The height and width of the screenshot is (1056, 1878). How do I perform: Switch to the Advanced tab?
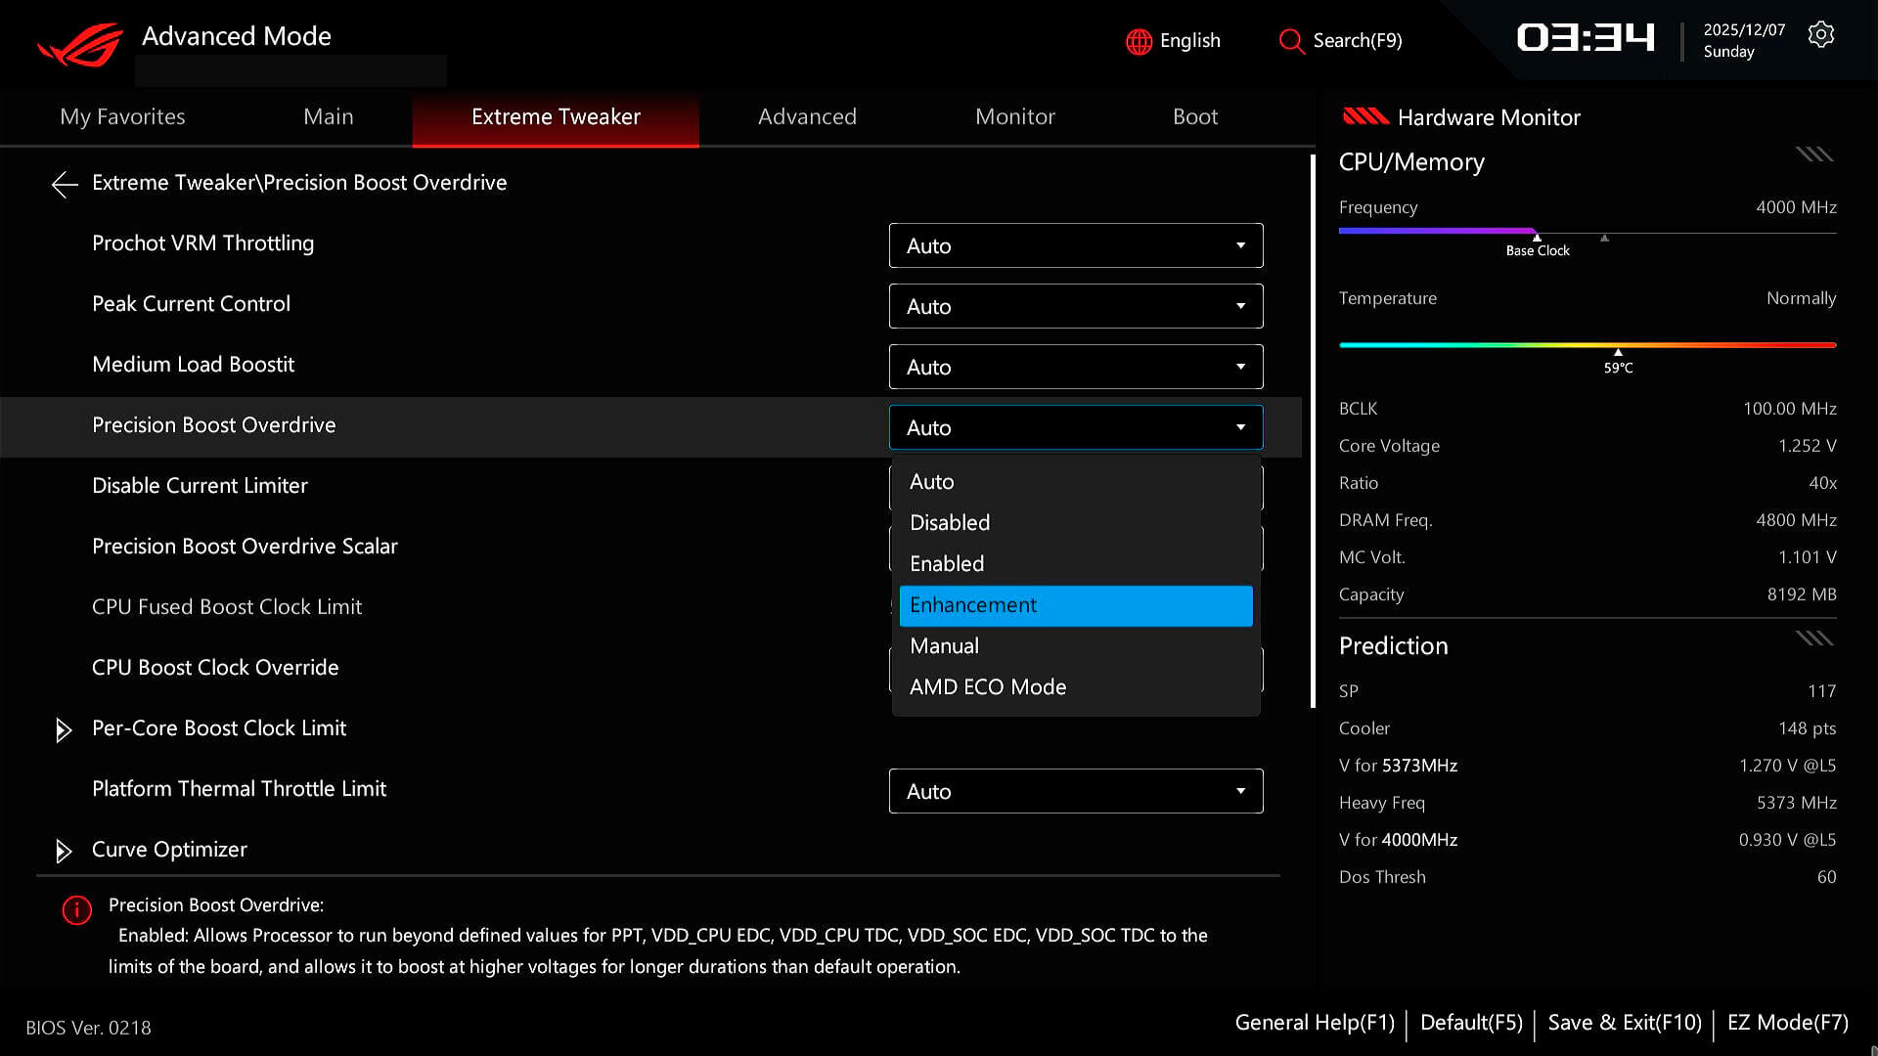point(807,117)
